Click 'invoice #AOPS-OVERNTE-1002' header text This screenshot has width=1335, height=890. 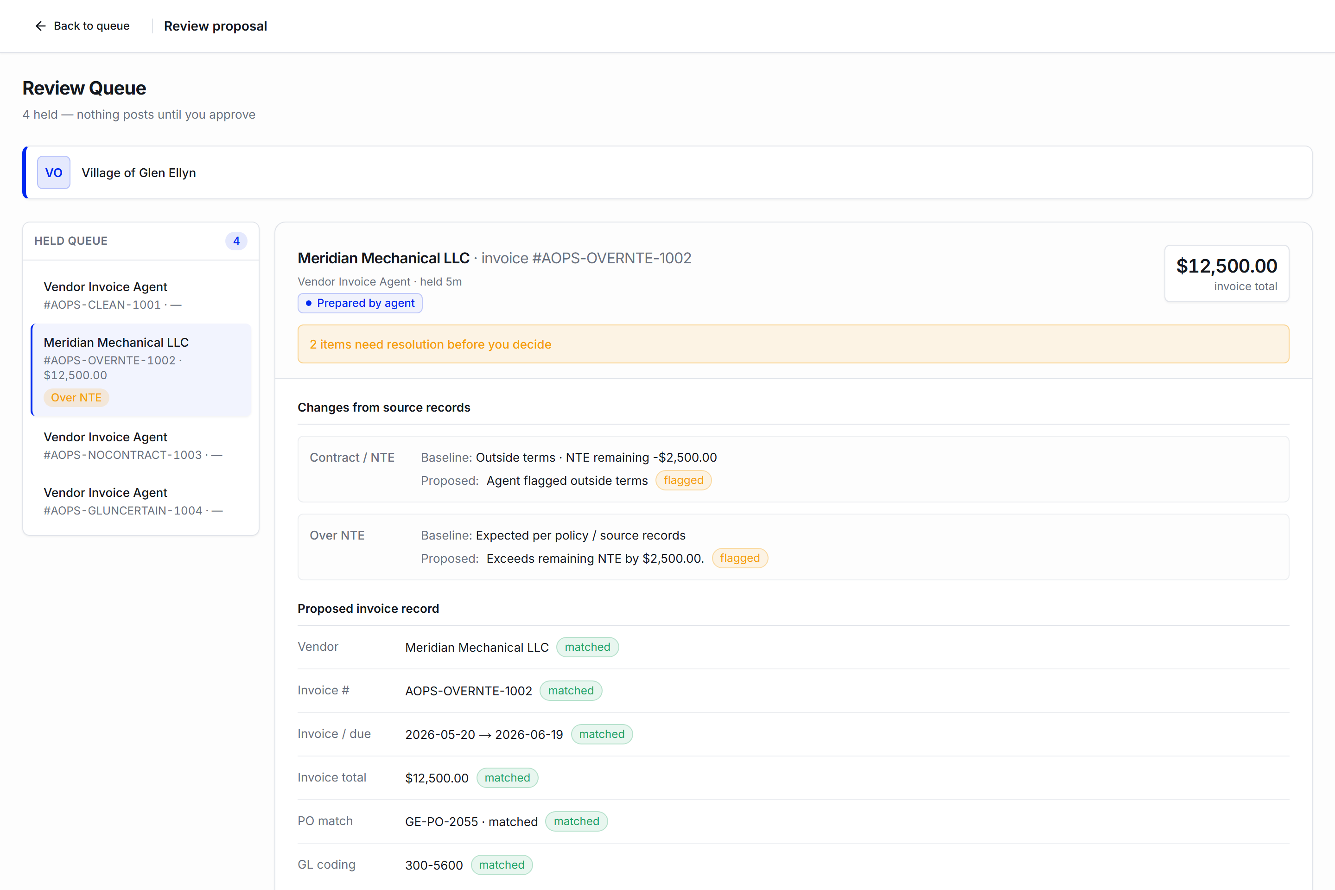coord(586,258)
